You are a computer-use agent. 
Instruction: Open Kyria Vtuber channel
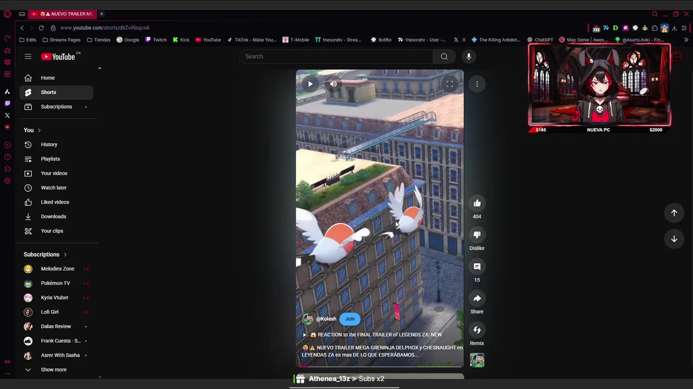point(56,298)
